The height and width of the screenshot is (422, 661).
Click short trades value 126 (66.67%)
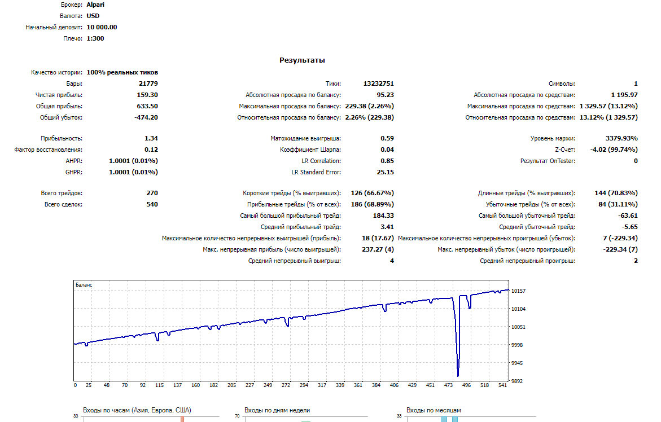pos(372,193)
